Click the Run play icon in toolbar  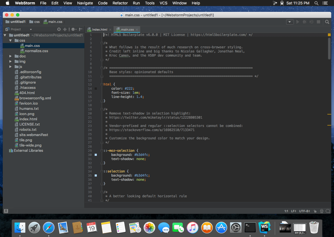pos(298,22)
